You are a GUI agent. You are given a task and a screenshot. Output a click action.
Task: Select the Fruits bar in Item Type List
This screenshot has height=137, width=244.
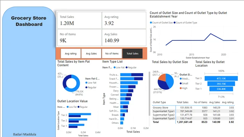[x=132, y=75]
